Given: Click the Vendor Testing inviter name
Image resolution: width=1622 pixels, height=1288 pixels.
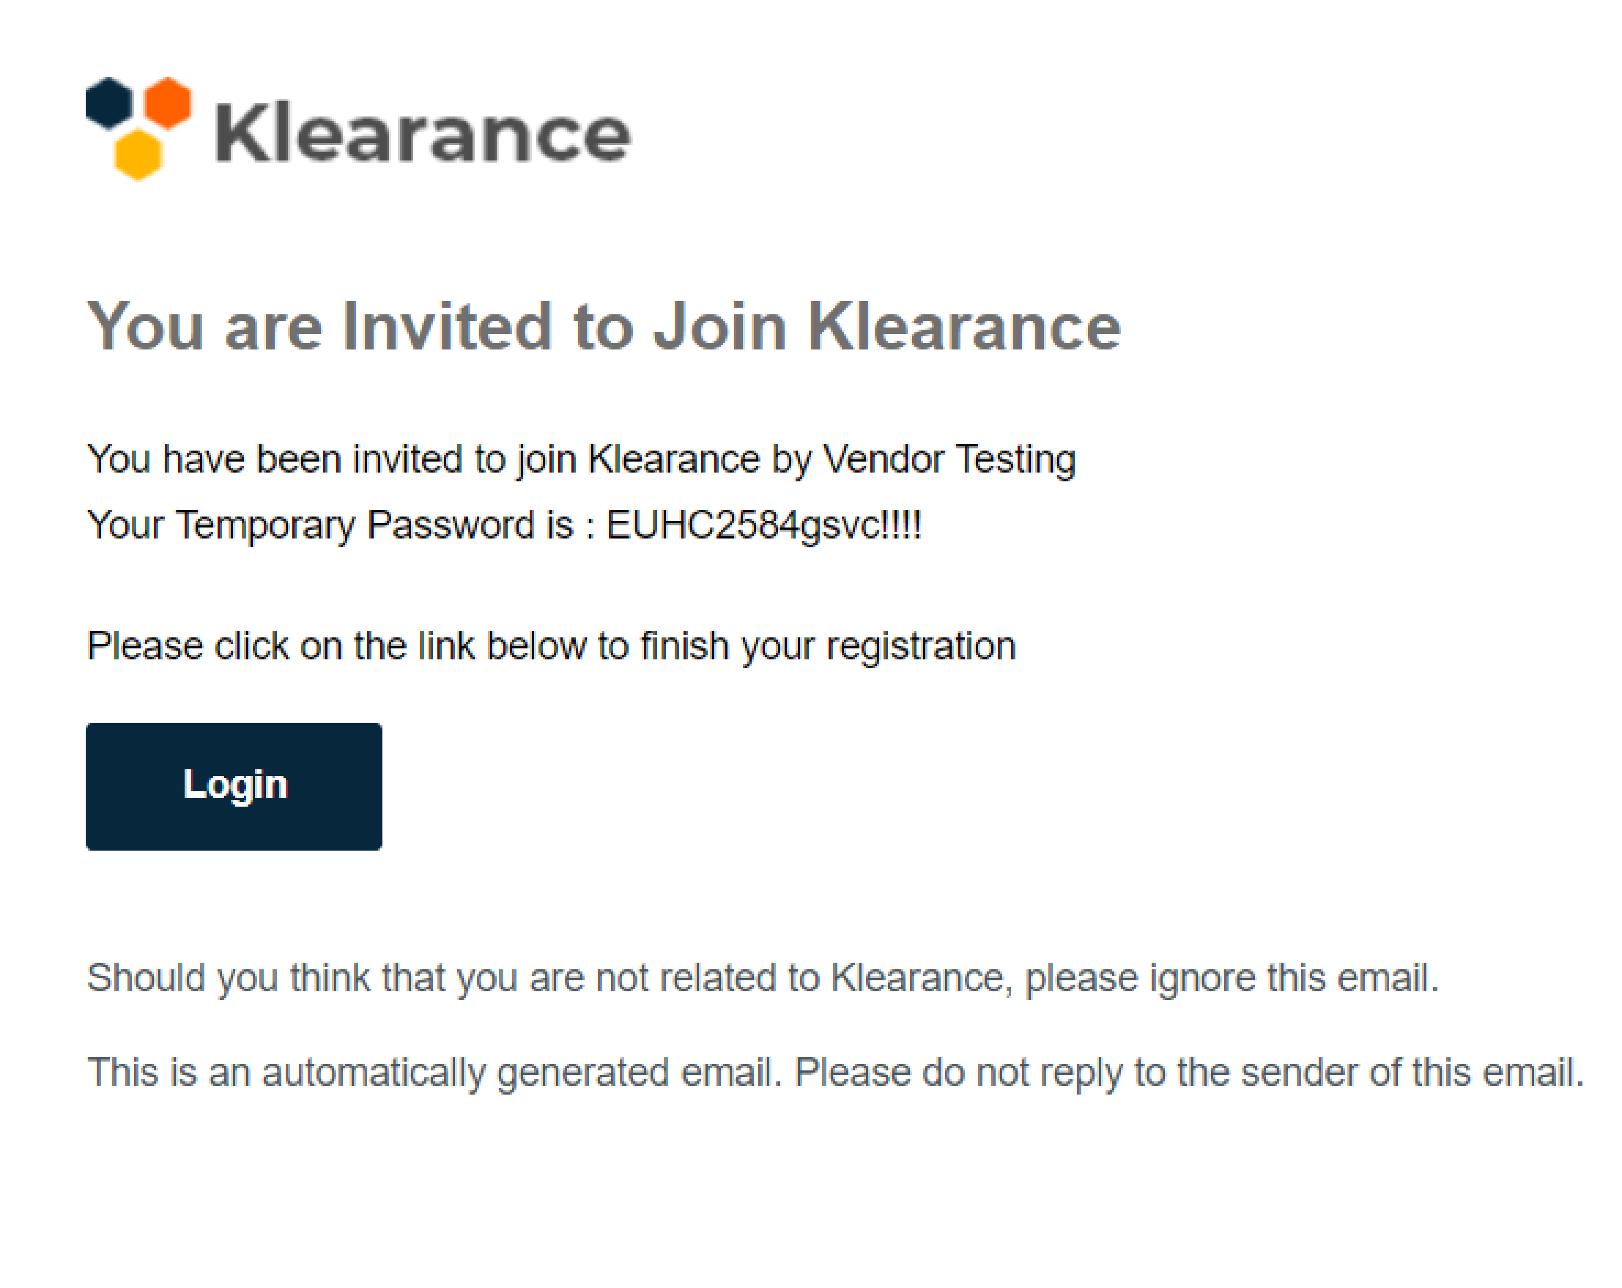Looking at the screenshot, I should pos(949,459).
